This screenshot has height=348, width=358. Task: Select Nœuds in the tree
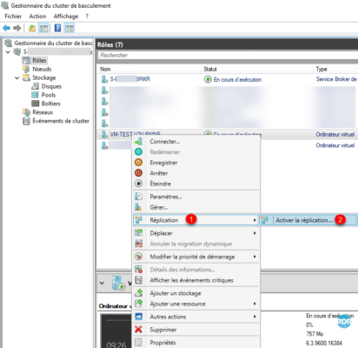[x=42, y=69]
